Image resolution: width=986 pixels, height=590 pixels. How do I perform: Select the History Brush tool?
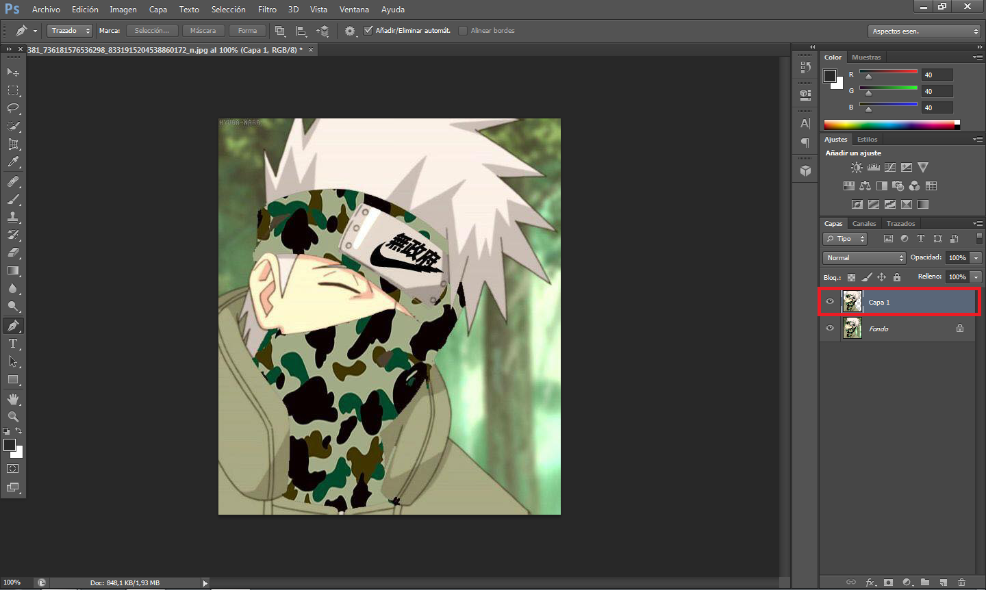coord(13,235)
